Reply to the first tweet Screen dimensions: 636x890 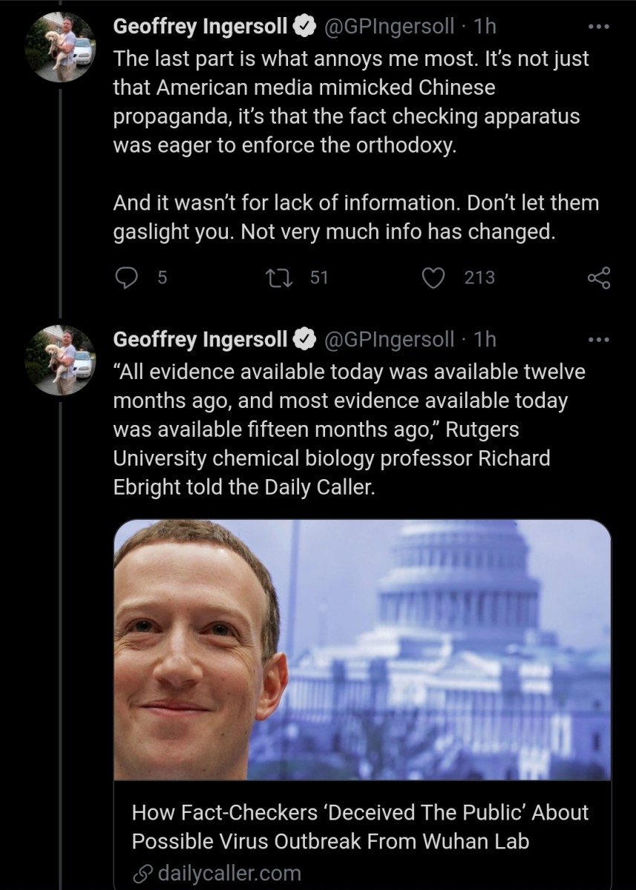[x=128, y=278]
